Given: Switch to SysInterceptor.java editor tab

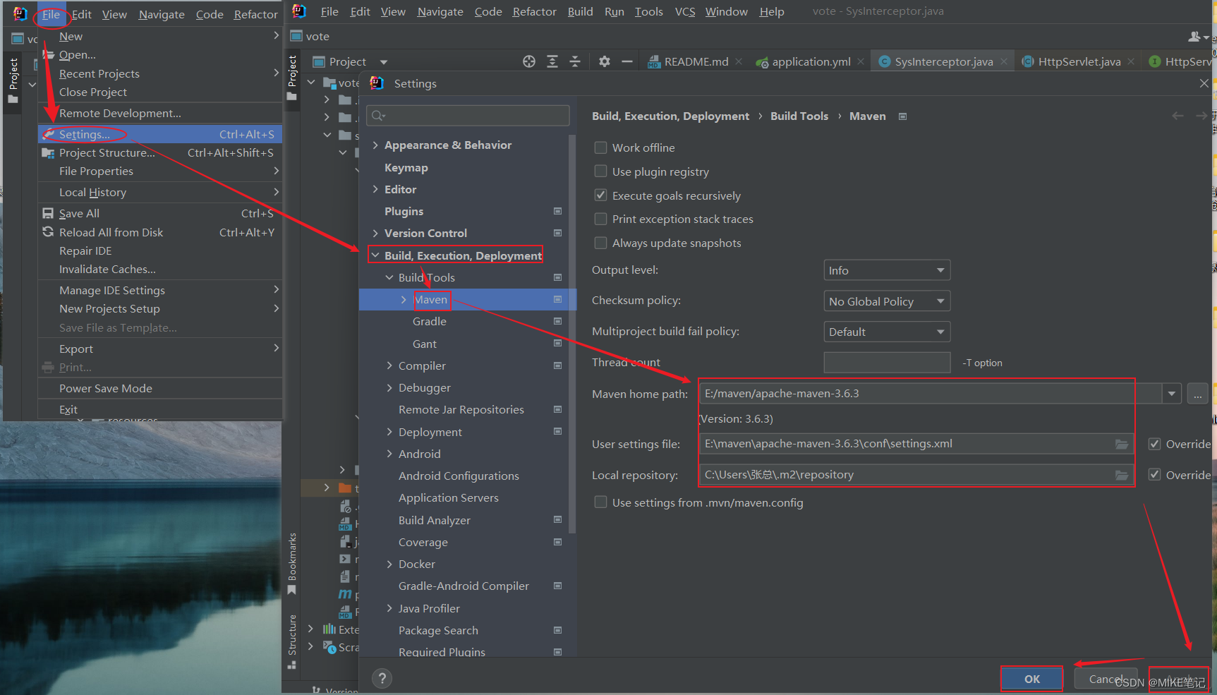Looking at the screenshot, I should (x=944, y=61).
